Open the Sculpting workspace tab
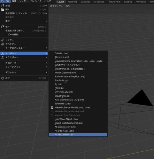The height and width of the screenshot is (159, 154). click(x=85, y=2)
